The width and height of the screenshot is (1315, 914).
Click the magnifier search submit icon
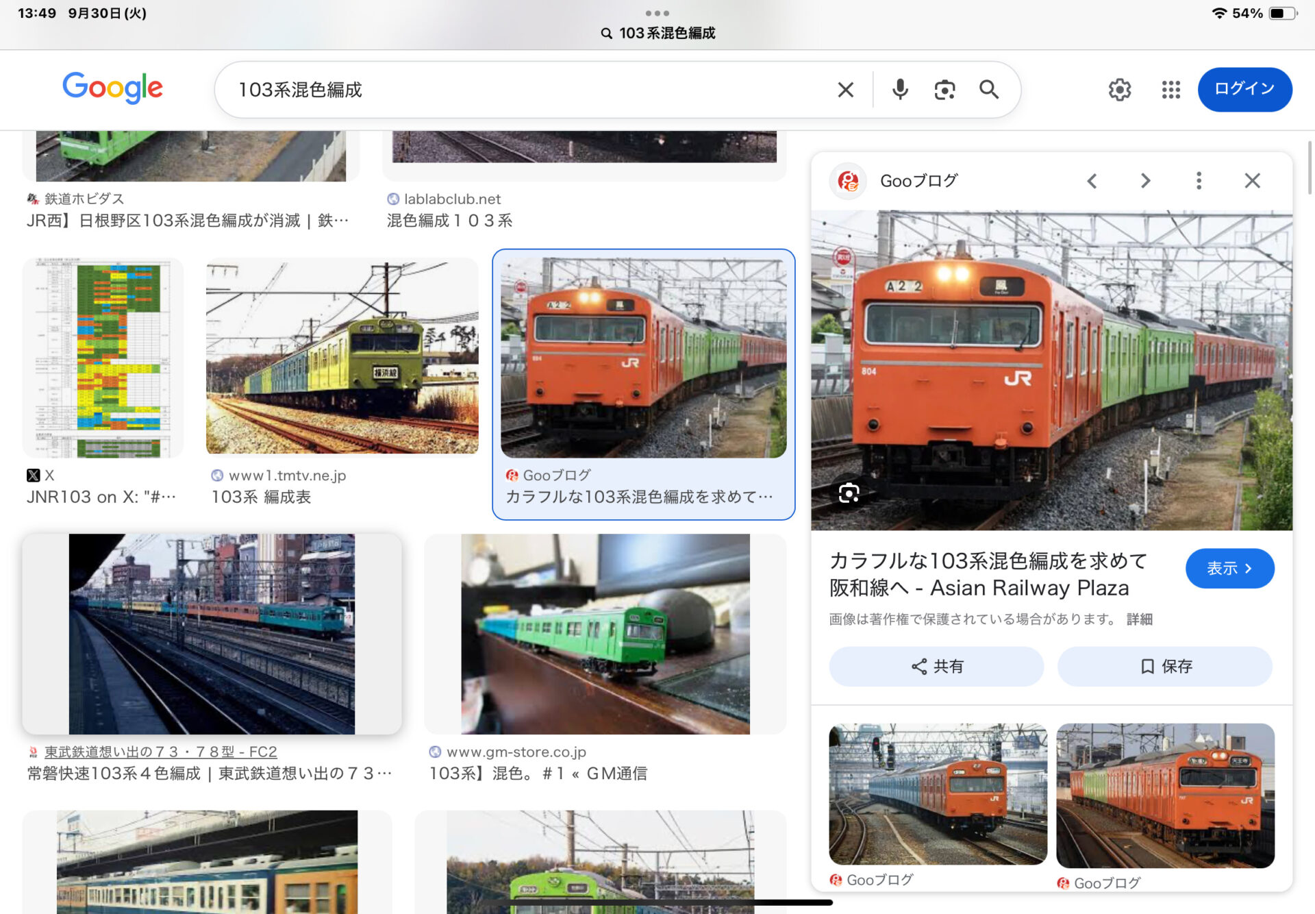click(988, 90)
